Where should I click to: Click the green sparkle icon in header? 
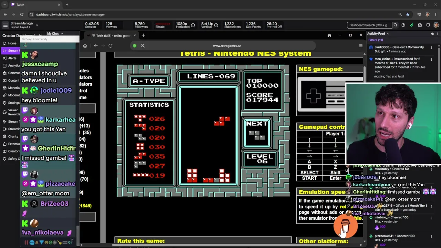[x=412, y=25]
